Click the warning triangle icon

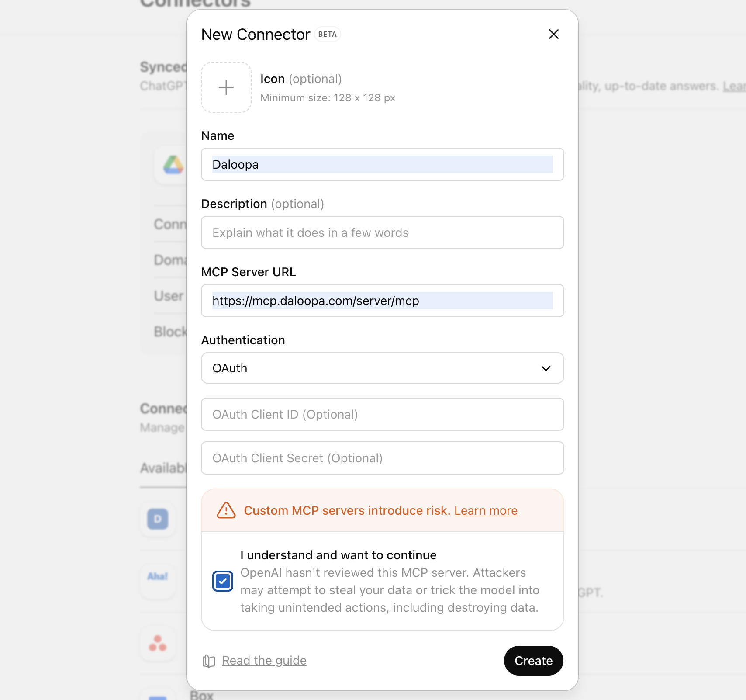point(226,510)
